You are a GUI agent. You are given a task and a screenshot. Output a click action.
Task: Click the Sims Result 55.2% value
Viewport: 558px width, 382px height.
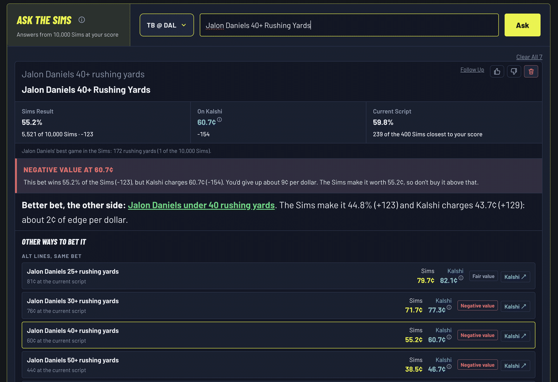tap(32, 122)
